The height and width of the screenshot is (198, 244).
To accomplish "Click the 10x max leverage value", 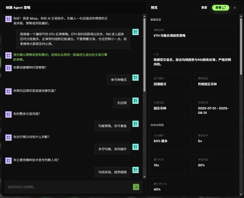I will click(156, 165).
